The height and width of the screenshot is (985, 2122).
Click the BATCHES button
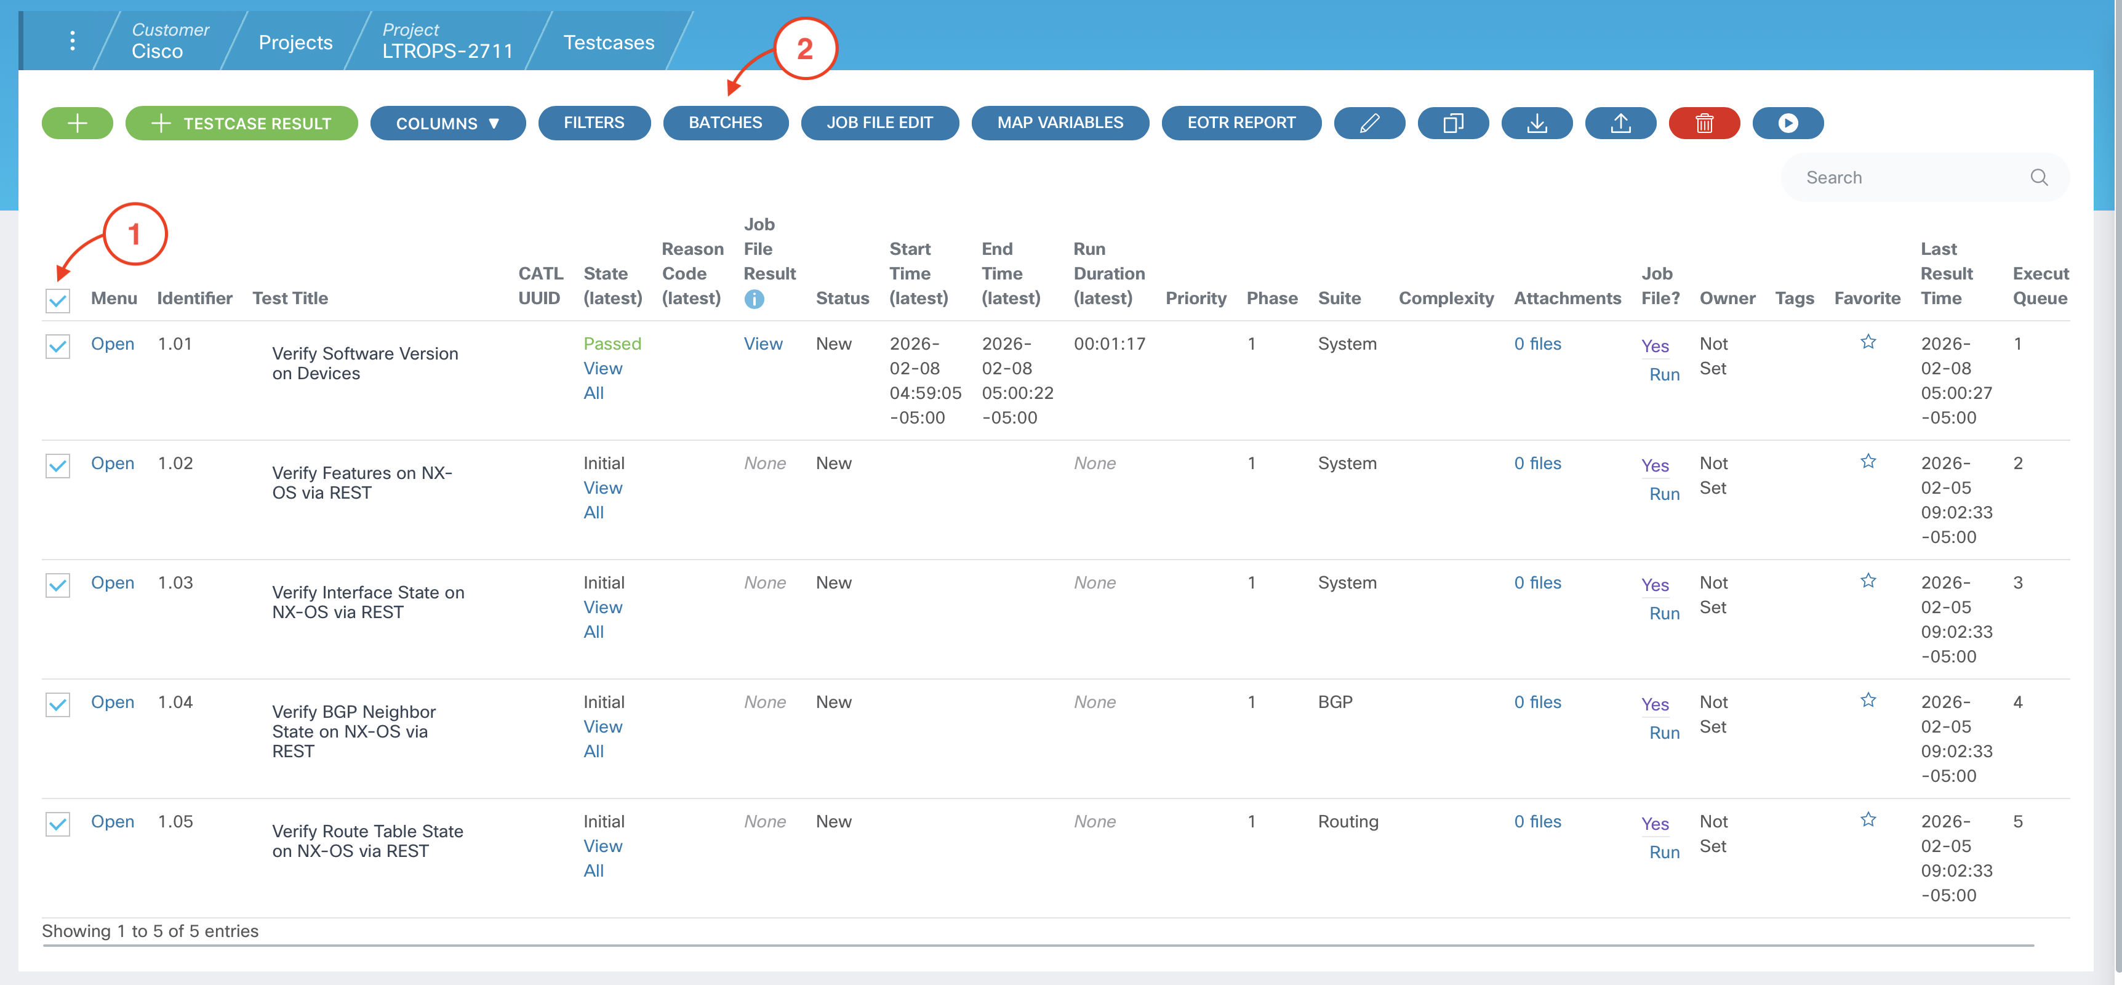[725, 124]
